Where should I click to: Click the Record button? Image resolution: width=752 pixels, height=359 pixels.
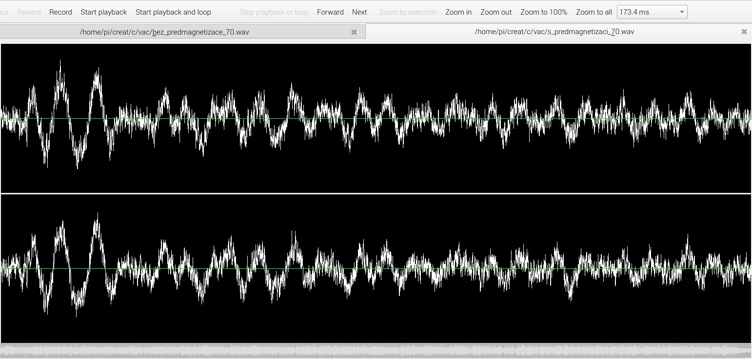coord(60,12)
